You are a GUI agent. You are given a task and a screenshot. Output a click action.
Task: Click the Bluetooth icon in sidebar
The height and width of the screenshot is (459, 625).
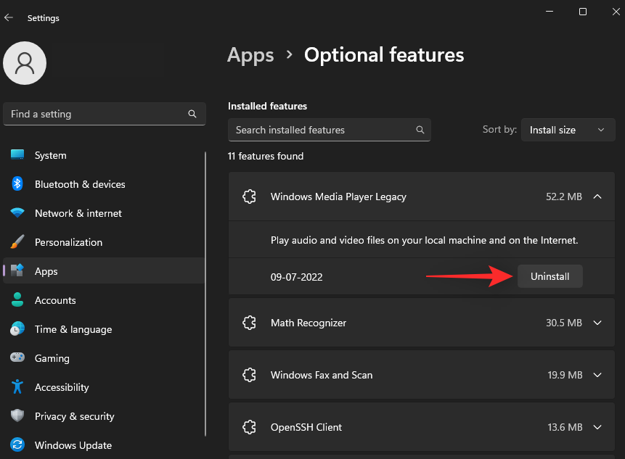17,183
